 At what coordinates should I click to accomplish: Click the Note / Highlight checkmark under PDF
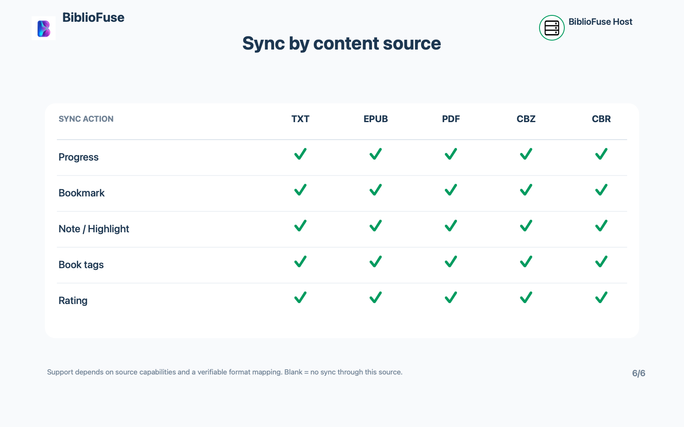click(x=451, y=225)
